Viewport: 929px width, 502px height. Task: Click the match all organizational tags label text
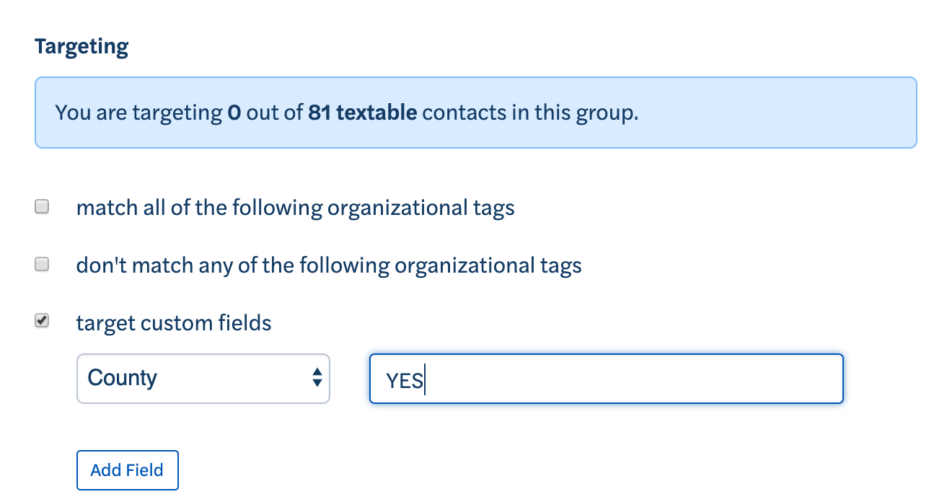click(295, 208)
